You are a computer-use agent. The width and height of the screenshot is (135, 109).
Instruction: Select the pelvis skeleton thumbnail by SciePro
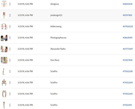pyautogui.click(x=4, y=83)
